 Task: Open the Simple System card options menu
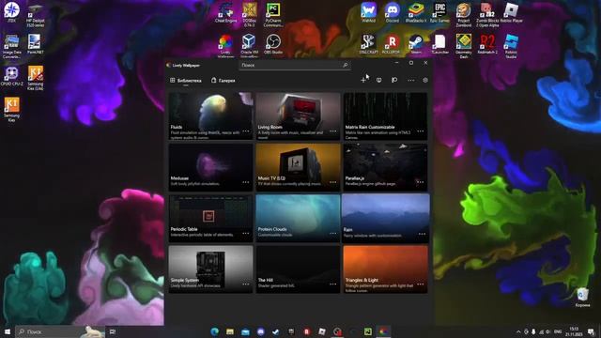(x=246, y=284)
